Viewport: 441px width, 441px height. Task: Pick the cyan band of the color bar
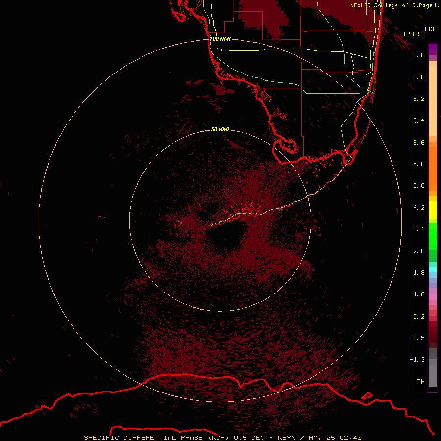pos(433,269)
